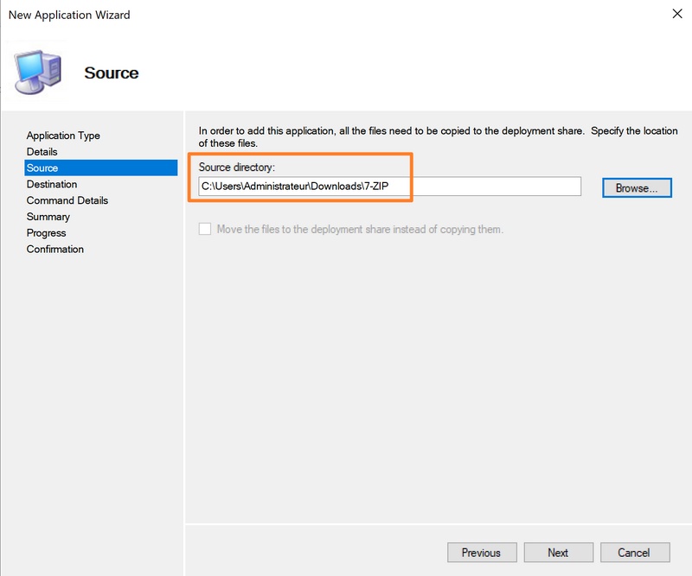
Task: Click the New Application Wizard title bar
Action: (259, 15)
